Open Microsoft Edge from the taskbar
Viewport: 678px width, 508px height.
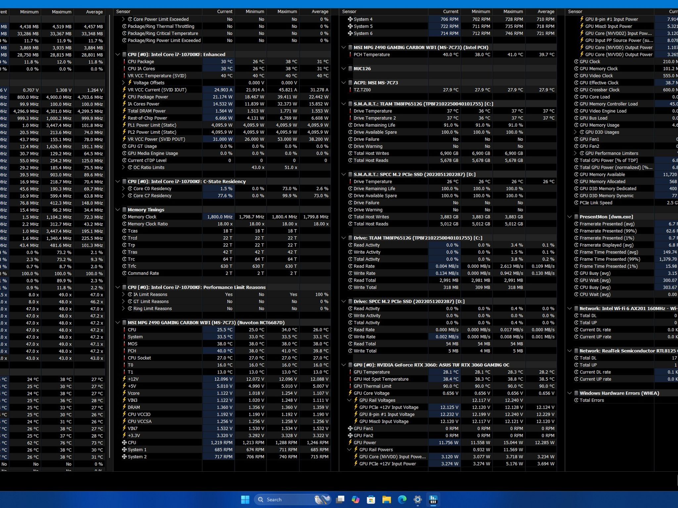tap(402, 499)
